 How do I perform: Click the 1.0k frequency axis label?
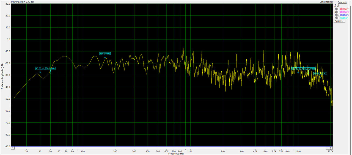click(x=190, y=151)
